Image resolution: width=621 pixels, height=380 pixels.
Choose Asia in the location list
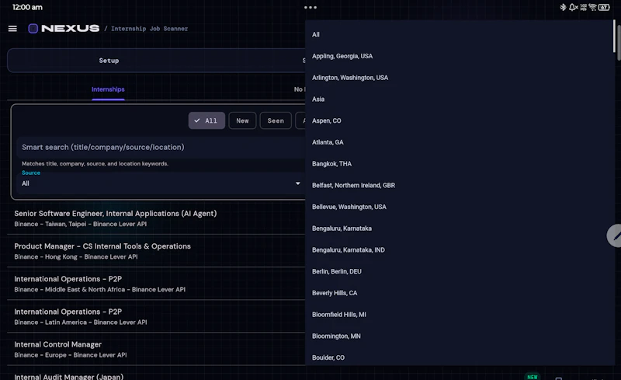[x=460, y=99]
